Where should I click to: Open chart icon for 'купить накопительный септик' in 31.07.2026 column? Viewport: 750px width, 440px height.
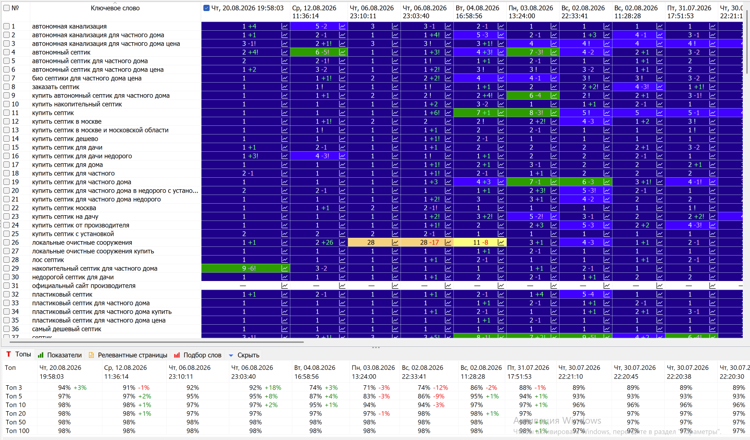click(712, 104)
